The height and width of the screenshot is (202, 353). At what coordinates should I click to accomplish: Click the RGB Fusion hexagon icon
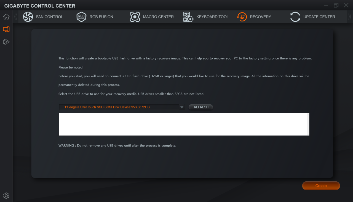pos(81,17)
